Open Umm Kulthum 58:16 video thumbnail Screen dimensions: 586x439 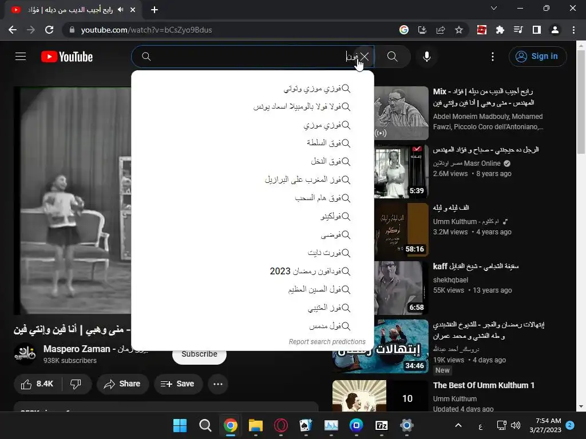click(x=401, y=230)
